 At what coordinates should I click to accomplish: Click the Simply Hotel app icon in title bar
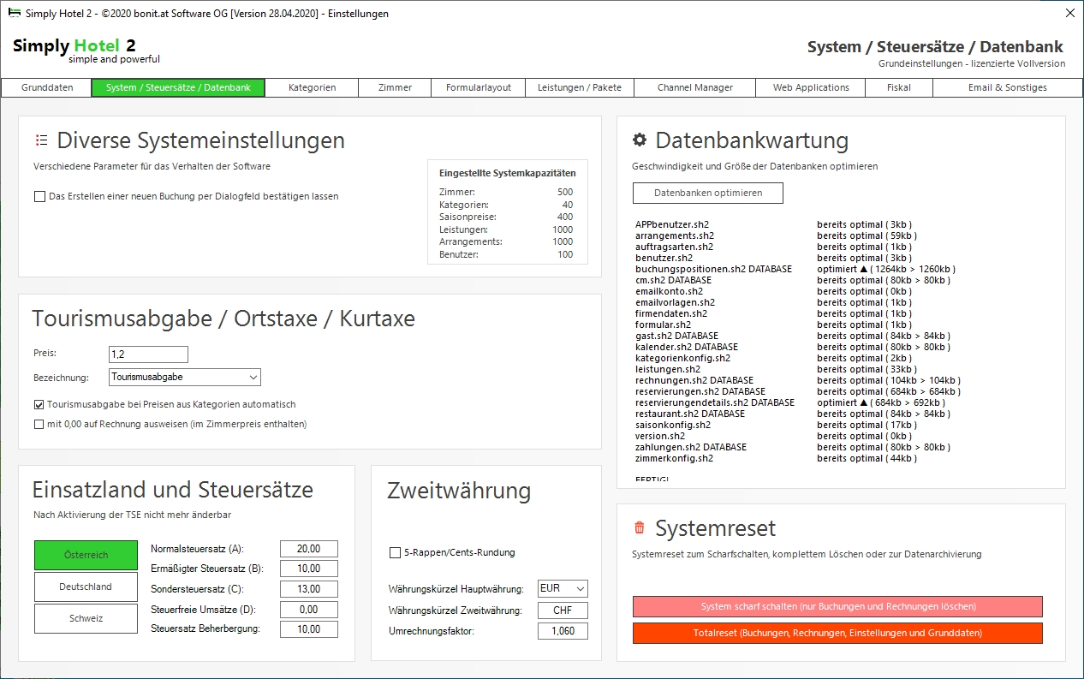click(x=15, y=13)
